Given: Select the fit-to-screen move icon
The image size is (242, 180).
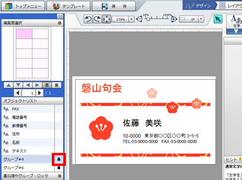Looking at the screenshot, I should pos(106,19).
